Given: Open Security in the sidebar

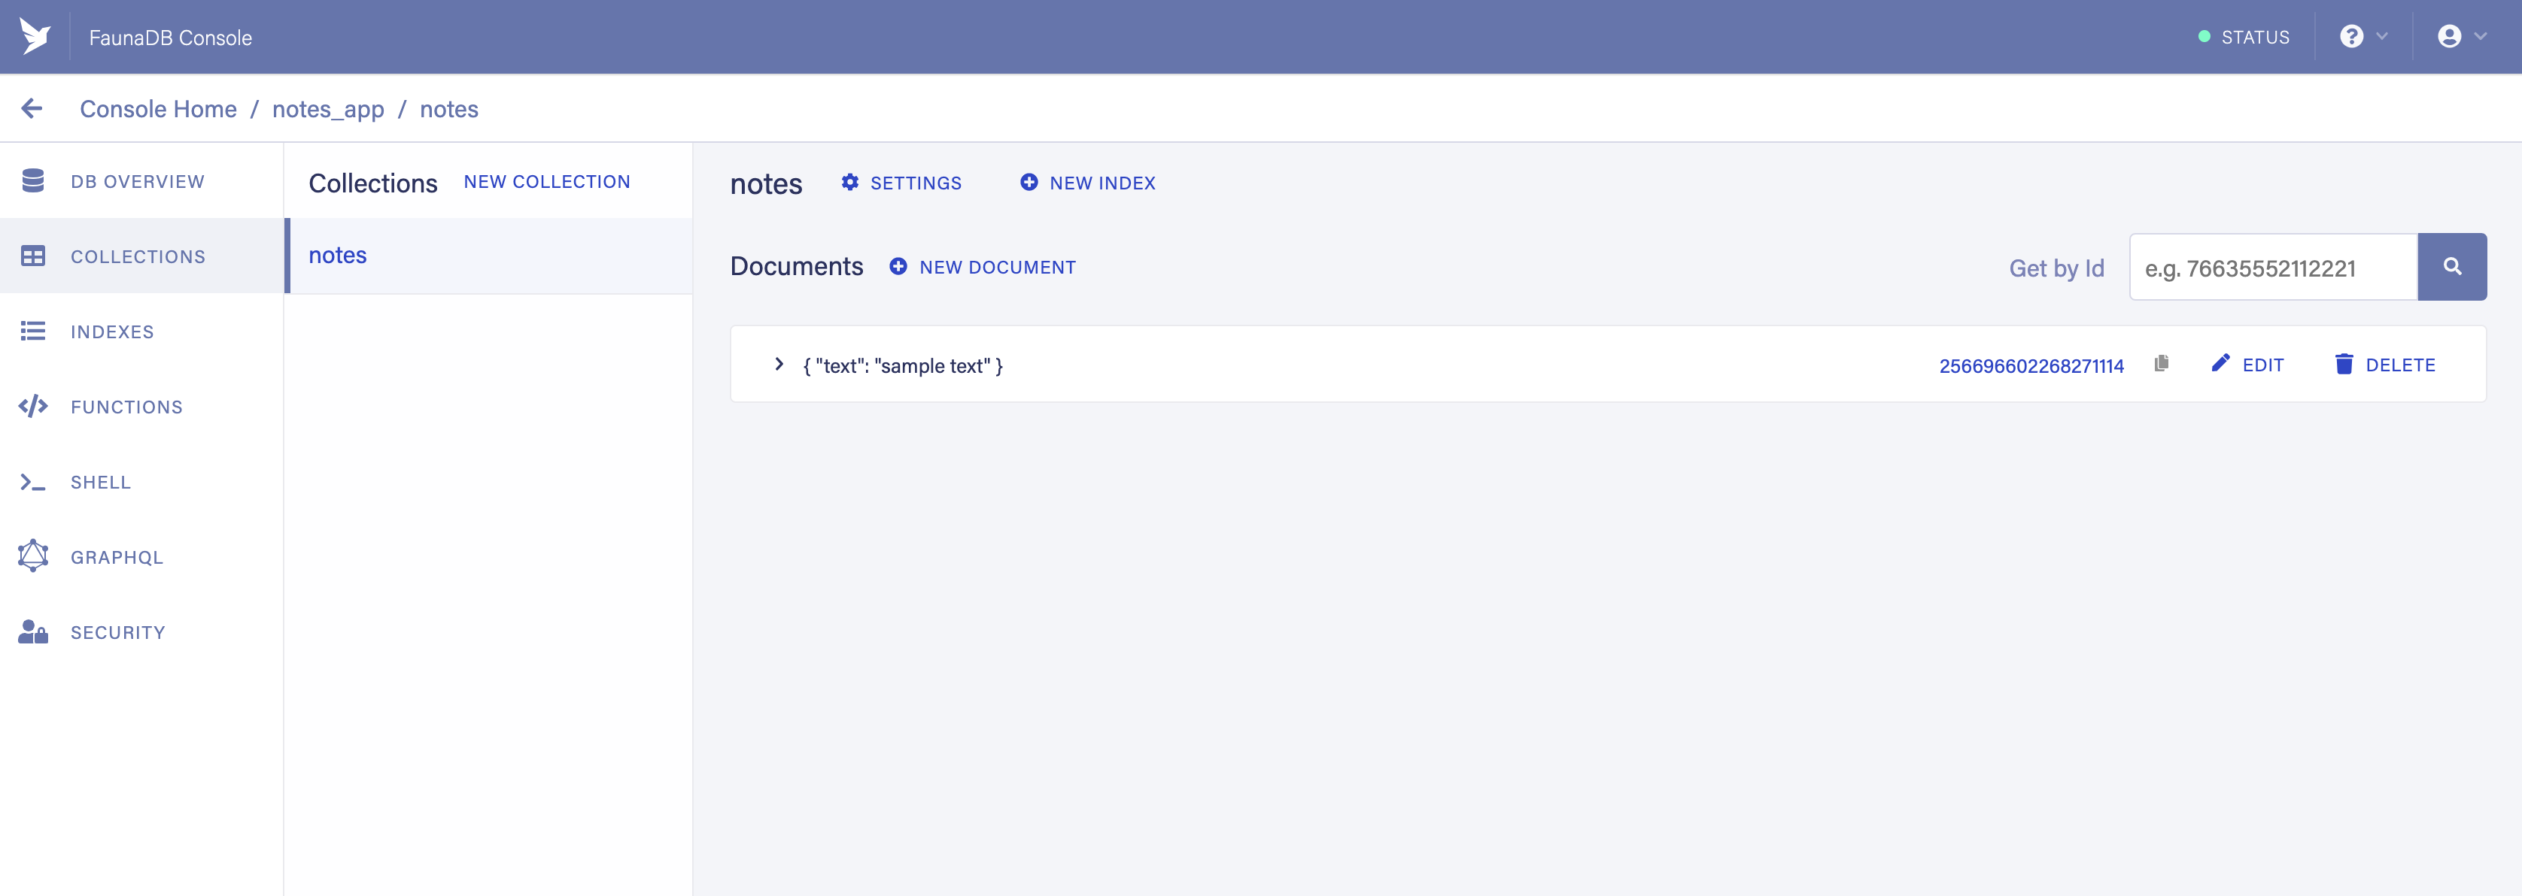Looking at the screenshot, I should [x=142, y=632].
